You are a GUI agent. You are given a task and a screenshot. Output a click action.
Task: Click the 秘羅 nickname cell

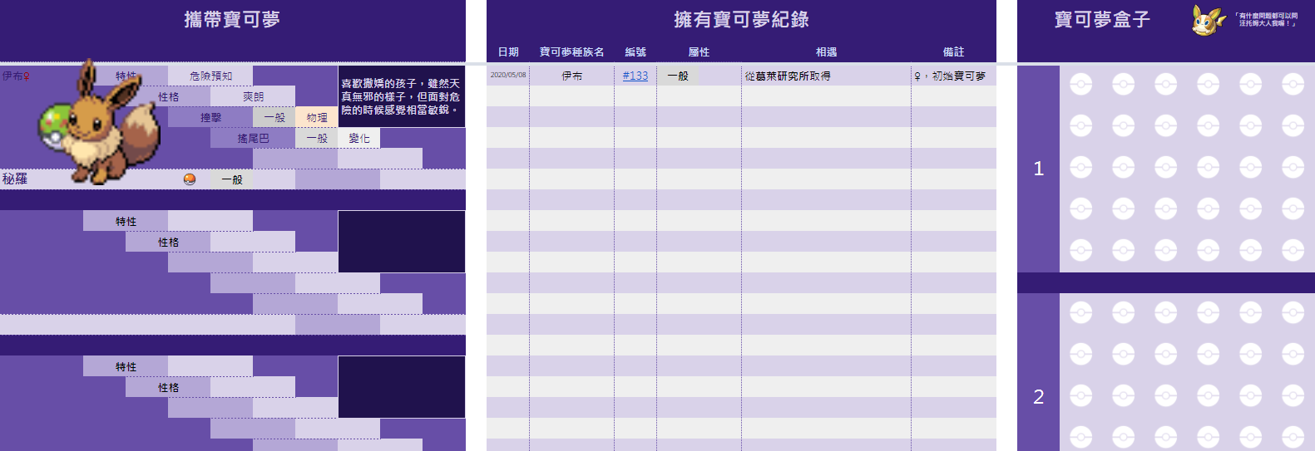tap(15, 179)
